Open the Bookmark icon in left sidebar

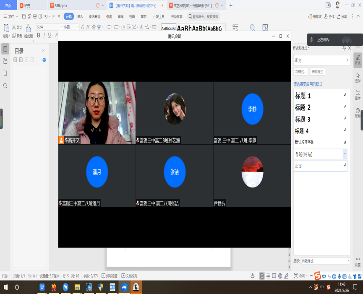click(x=5, y=73)
